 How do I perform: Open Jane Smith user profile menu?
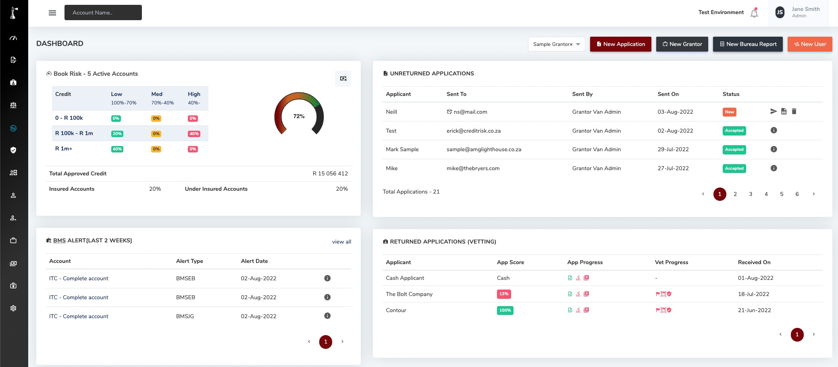[798, 13]
